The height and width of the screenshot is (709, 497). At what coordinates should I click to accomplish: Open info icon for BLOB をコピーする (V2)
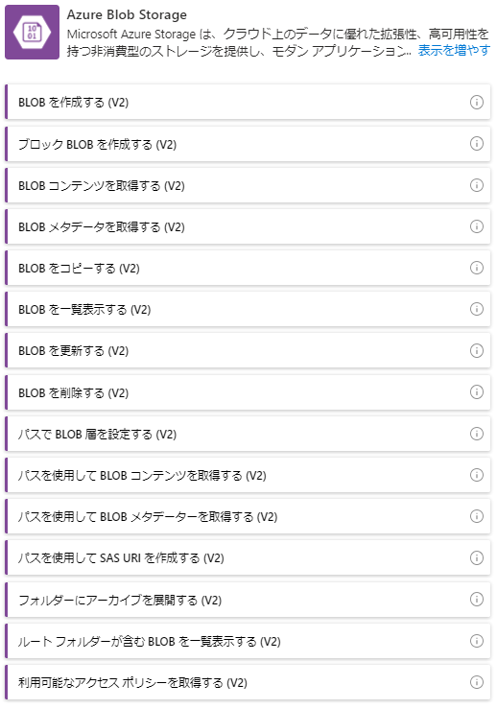click(x=476, y=268)
